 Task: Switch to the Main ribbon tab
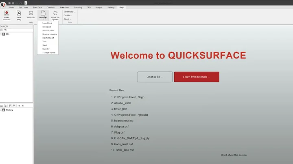(11, 7)
